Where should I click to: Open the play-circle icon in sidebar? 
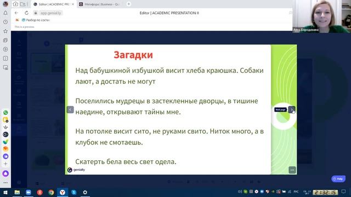pos(5,49)
